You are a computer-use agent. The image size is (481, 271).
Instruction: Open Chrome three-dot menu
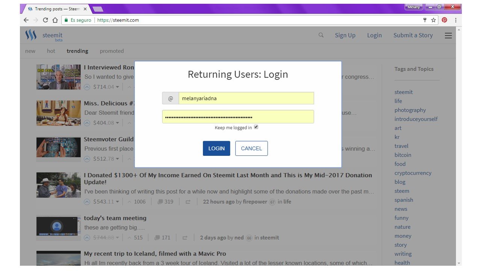tap(455, 20)
